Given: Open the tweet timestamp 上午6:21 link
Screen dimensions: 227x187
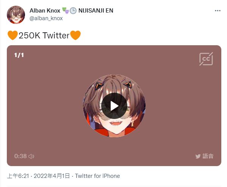Looking at the screenshot, I should click(x=38, y=176).
